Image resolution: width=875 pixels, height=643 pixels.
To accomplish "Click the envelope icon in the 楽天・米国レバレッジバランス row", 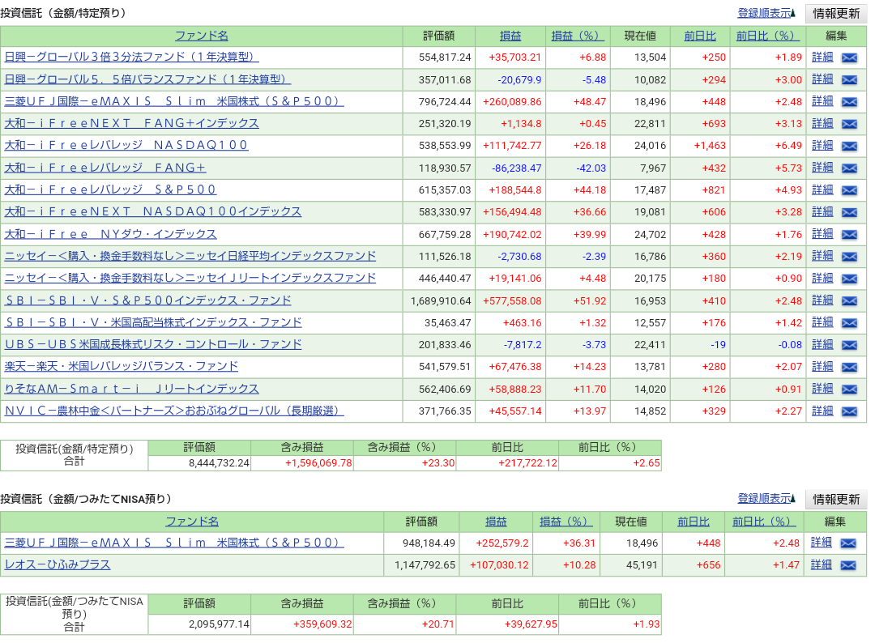I will [849, 367].
